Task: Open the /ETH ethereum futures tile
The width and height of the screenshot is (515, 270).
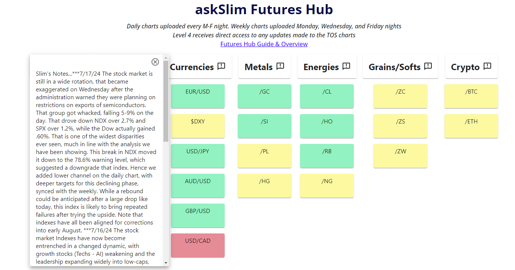Action: (471, 126)
